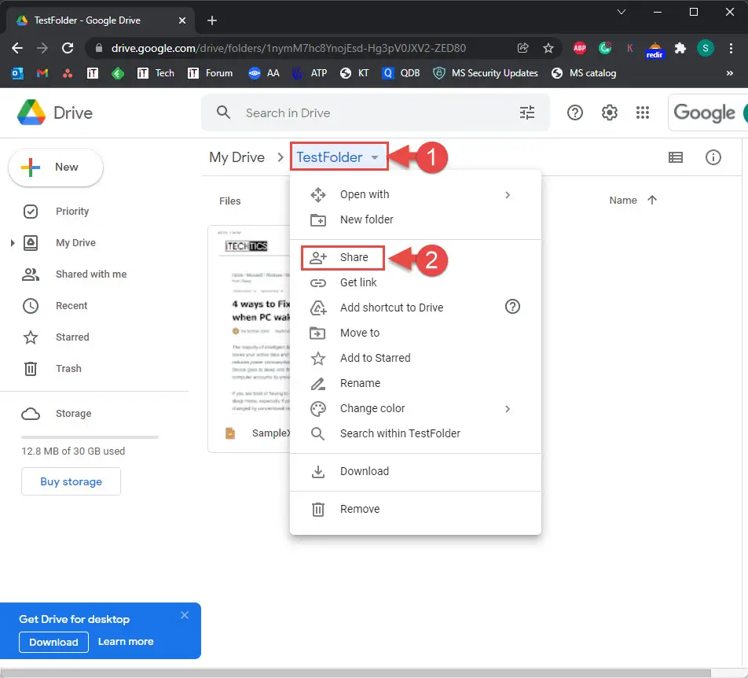748x678 pixels.
Task: Open Gmail bookmark icon
Action: (42, 73)
